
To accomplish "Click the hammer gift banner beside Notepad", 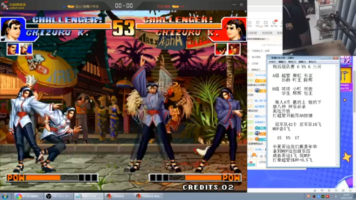I will [346, 76].
